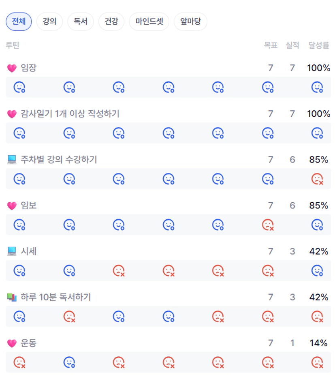Screen dimensions: 335x375
Task: Click the pink heart icon beside 임장
Action: 12,68
